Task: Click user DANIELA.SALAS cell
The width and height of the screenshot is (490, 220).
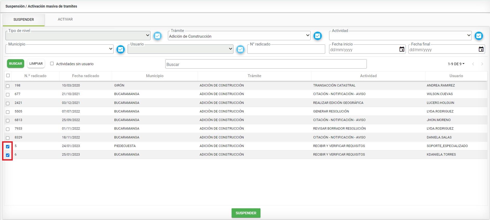Action: click(x=439, y=137)
